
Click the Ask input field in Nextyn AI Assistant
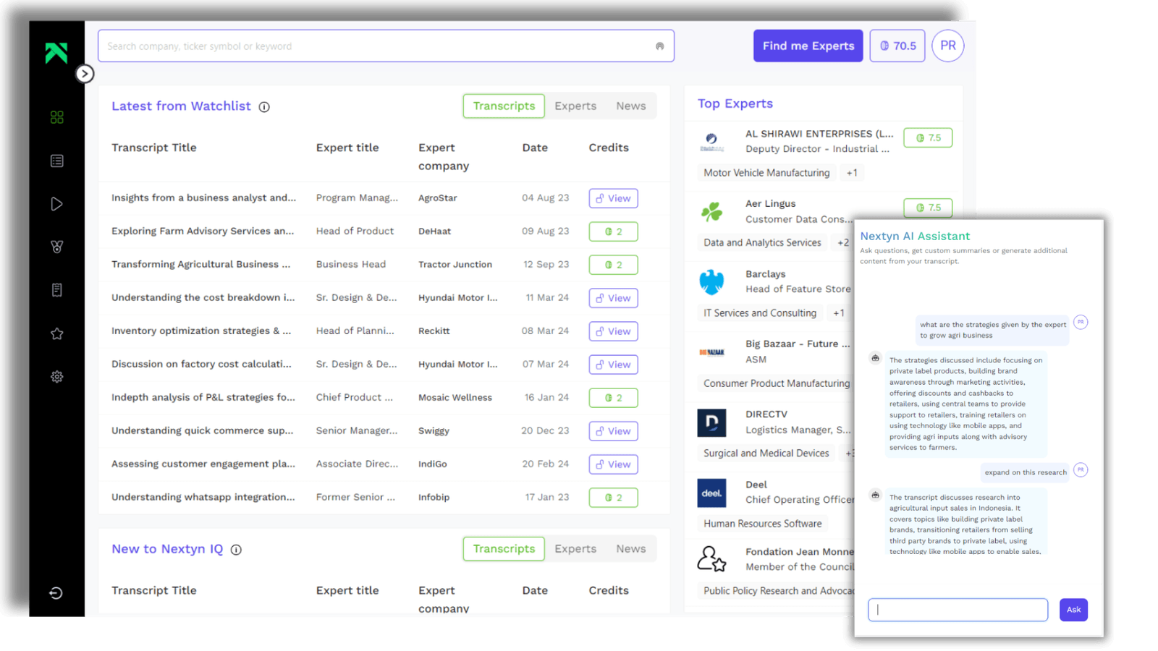[957, 609]
